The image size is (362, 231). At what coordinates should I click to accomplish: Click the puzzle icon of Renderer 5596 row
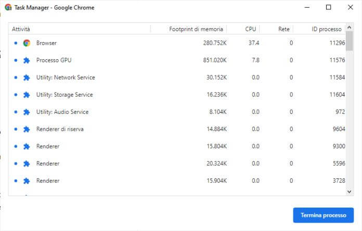[27, 164]
